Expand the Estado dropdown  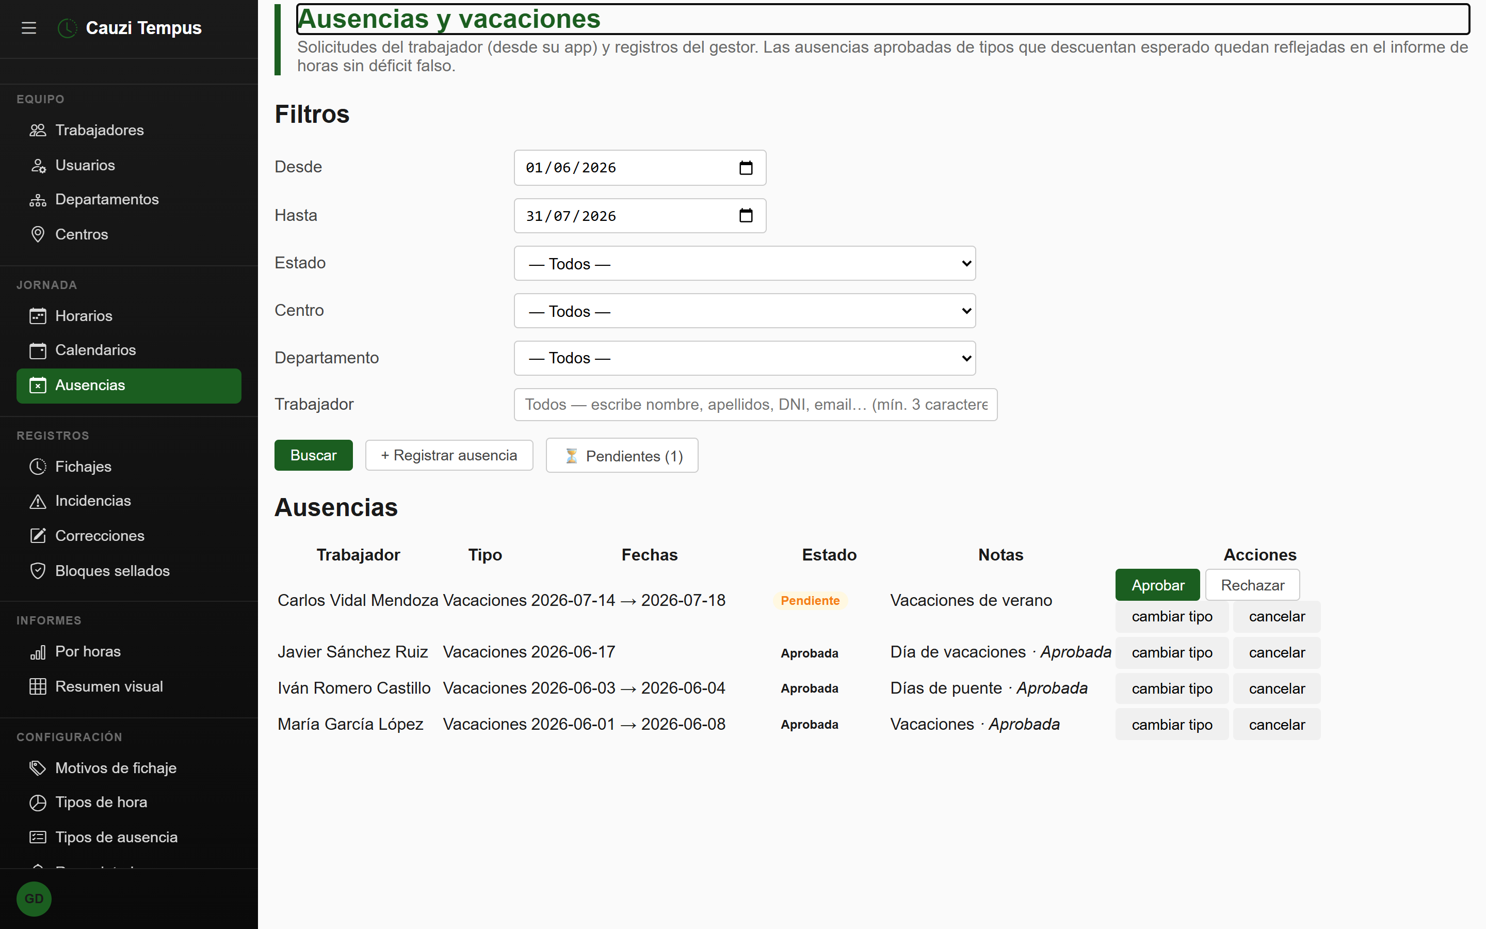[744, 264]
